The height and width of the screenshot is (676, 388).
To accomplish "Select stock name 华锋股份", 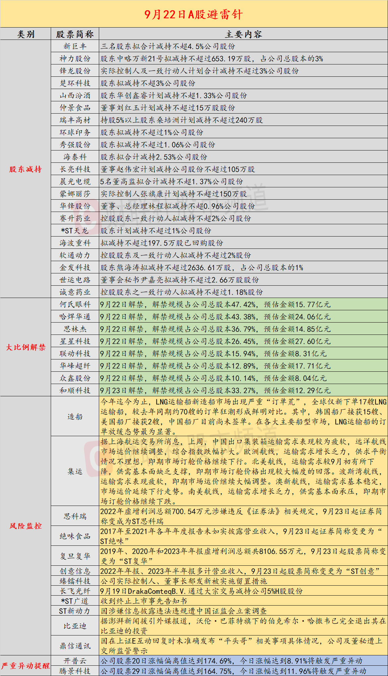I will 75,206.
